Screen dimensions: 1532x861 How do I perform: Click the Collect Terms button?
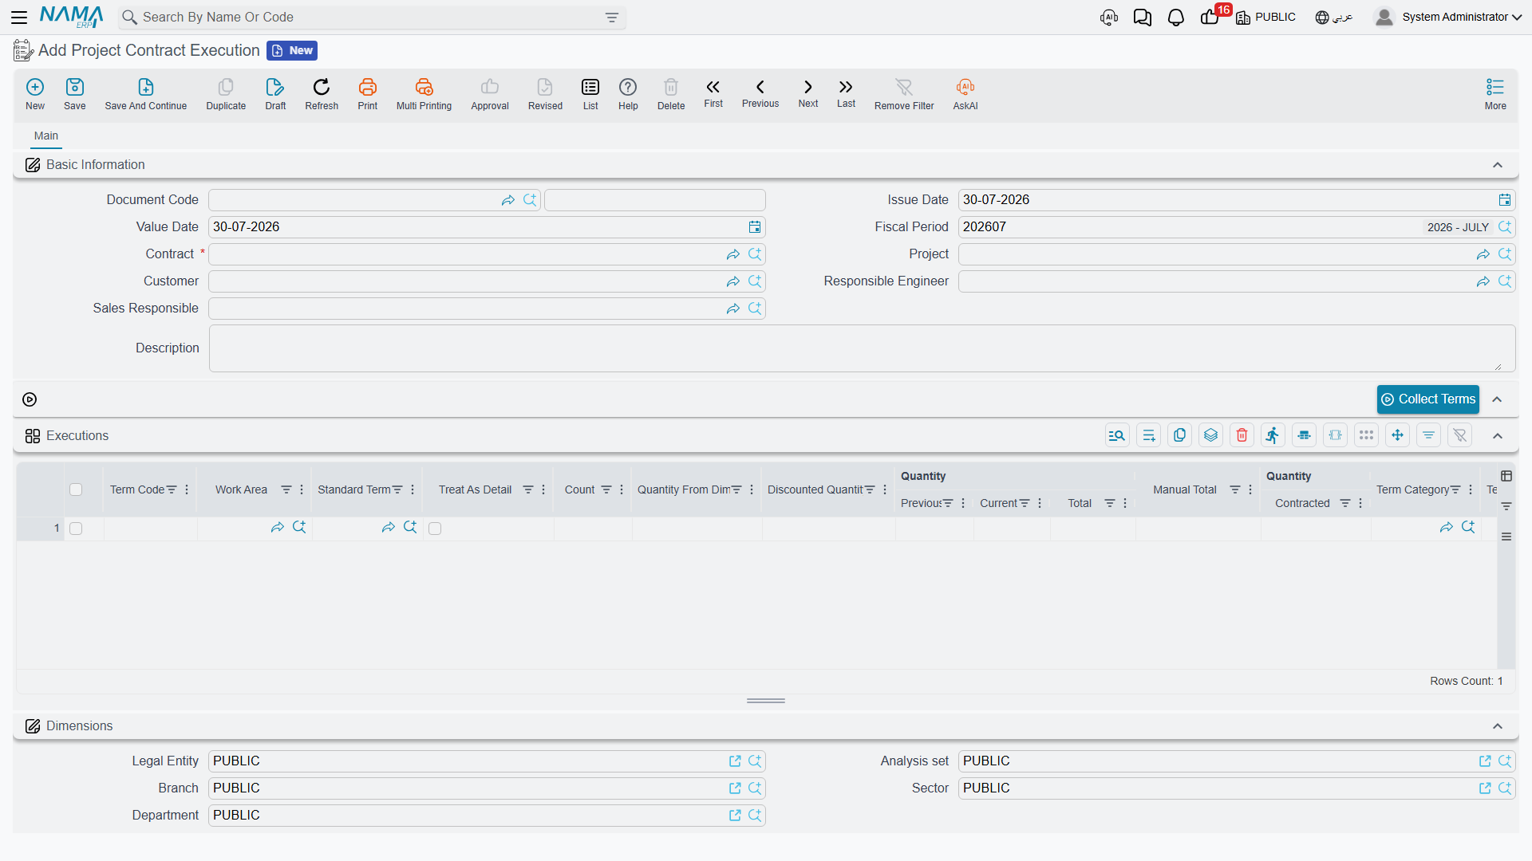pyautogui.click(x=1428, y=399)
